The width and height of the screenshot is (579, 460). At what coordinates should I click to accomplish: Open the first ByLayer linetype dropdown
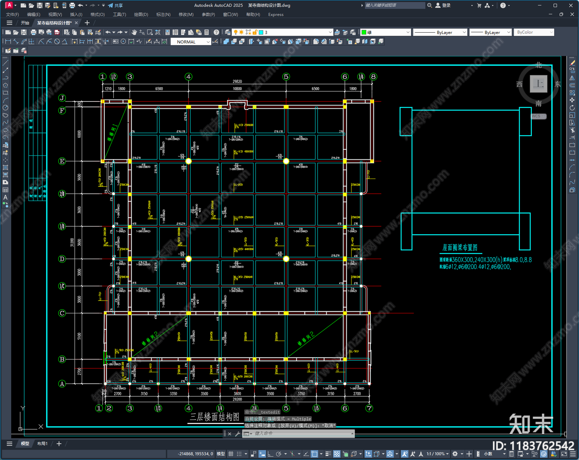pyautogui.click(x=440, y=32)
